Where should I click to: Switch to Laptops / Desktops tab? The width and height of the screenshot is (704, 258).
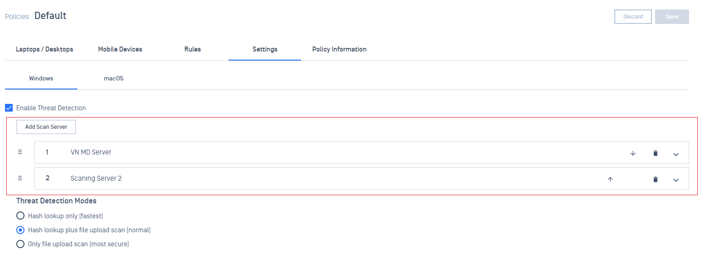pyautogui.click(x=44, y=49)
